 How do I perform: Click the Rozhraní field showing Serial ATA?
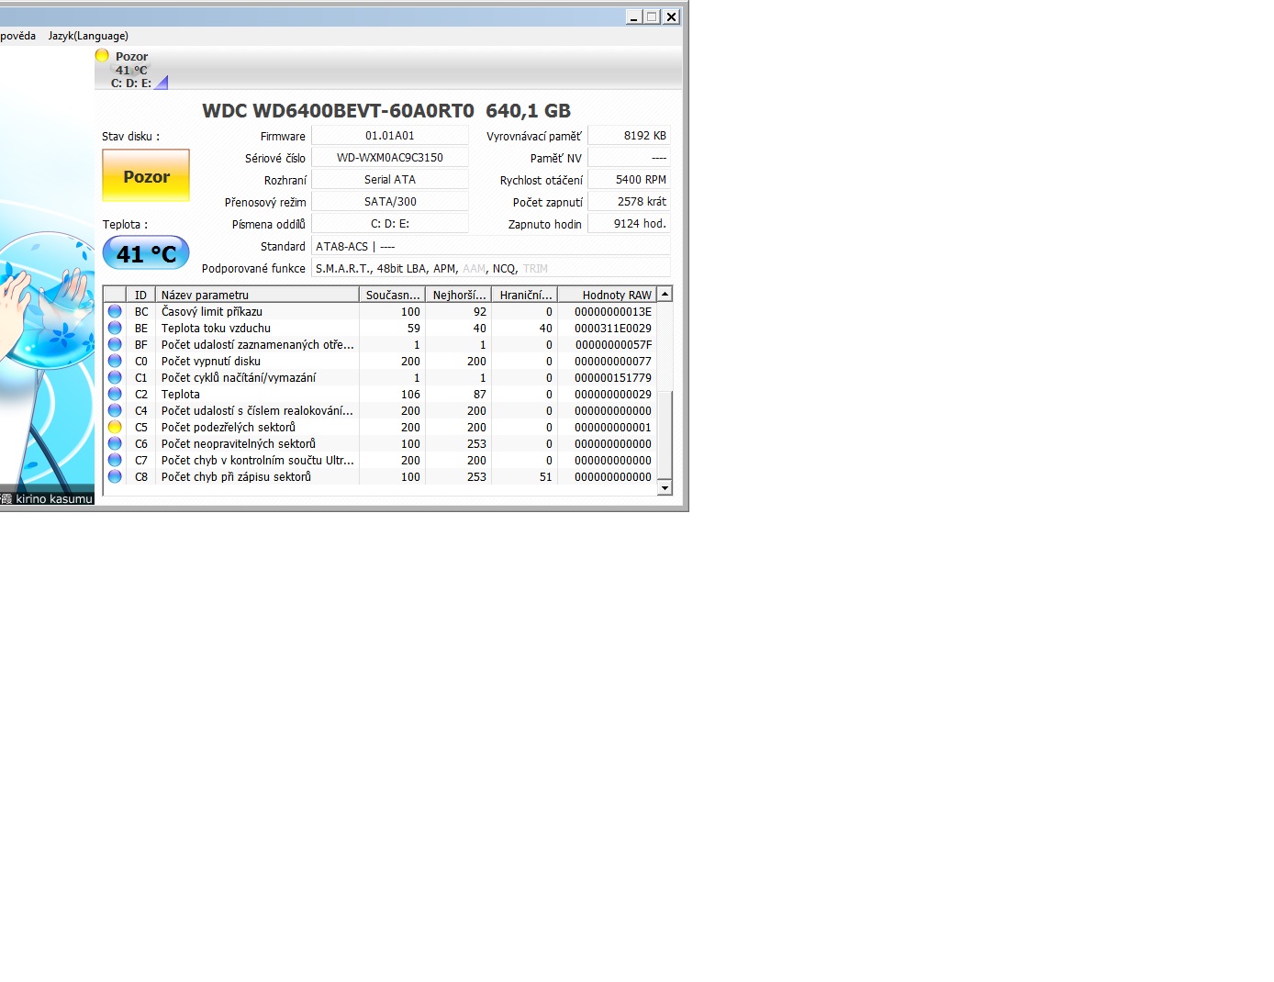tap(390, 179)
